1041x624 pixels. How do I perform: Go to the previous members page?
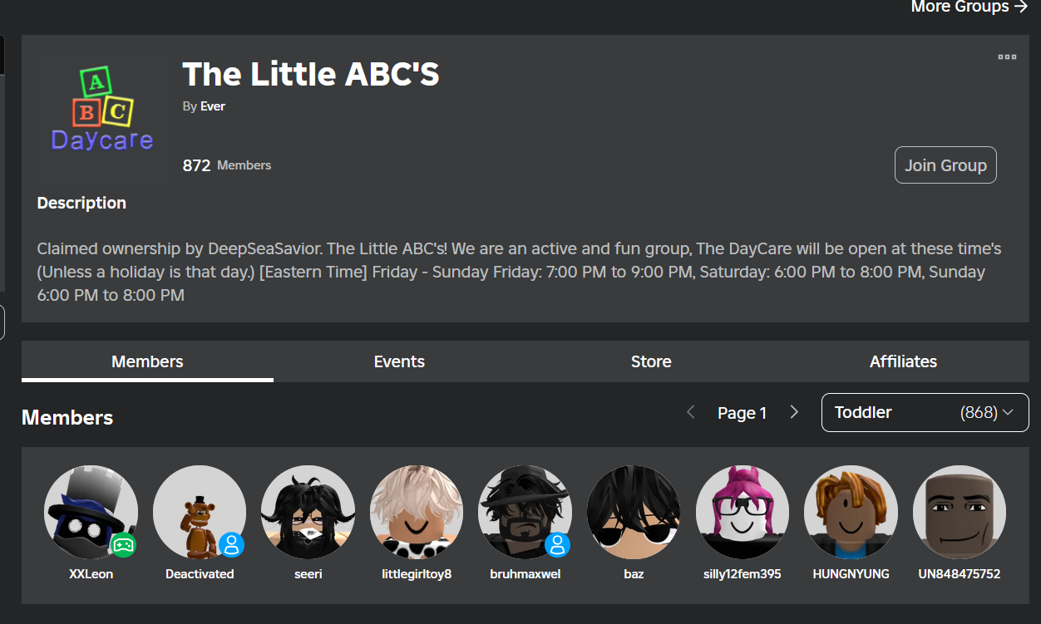(690, 412)
